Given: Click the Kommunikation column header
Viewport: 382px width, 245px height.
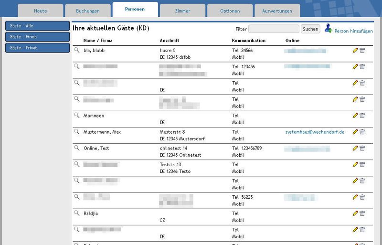Looking at the screenshot, I should [249, 41].
